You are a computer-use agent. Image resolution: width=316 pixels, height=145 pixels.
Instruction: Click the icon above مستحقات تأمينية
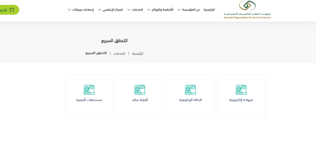(x=89, y=90)
